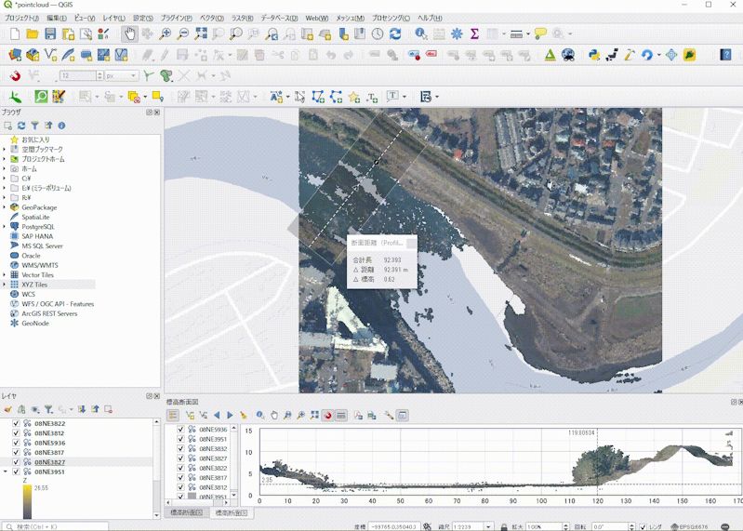
Task: Toggle the profile layer tree button
Action: 173,416
